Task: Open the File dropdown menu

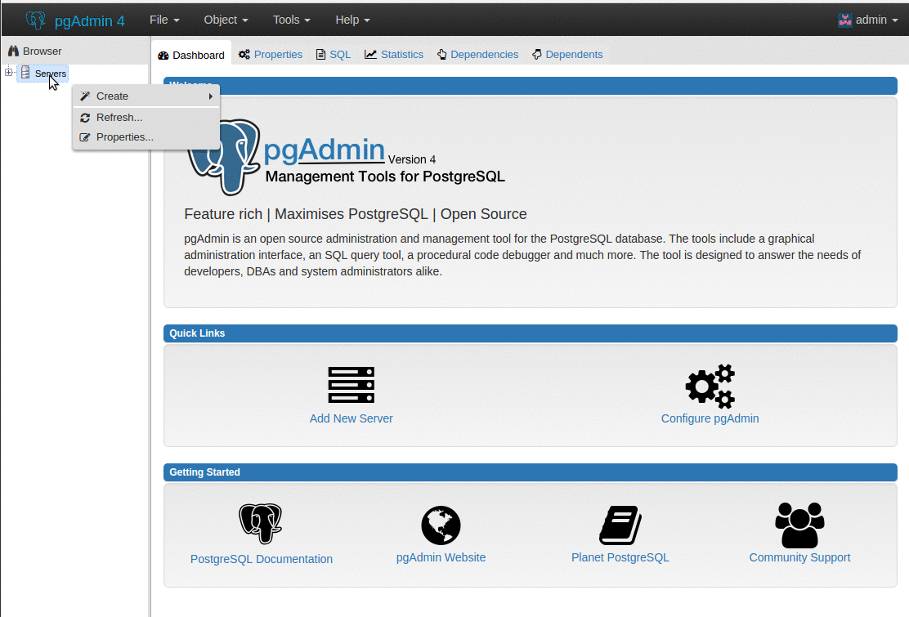Action: pos(164,20)
